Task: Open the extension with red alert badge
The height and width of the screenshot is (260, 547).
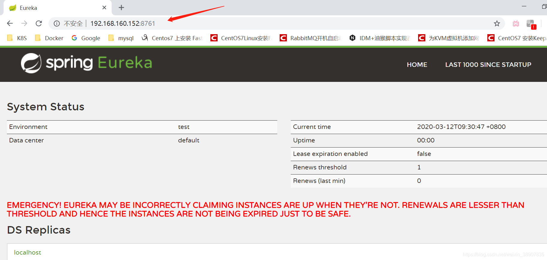Action: (531, 24)
